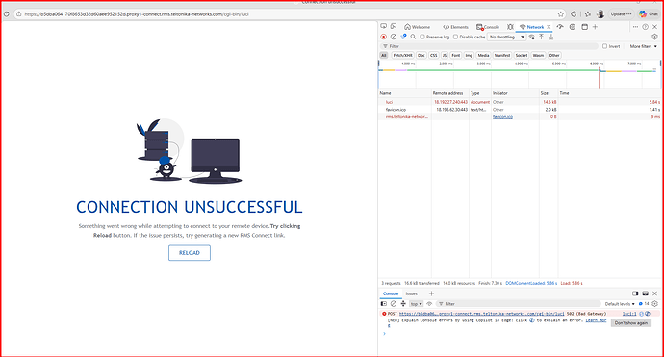
Task: Open network search magnifier
Action: (x=413, y=37)
